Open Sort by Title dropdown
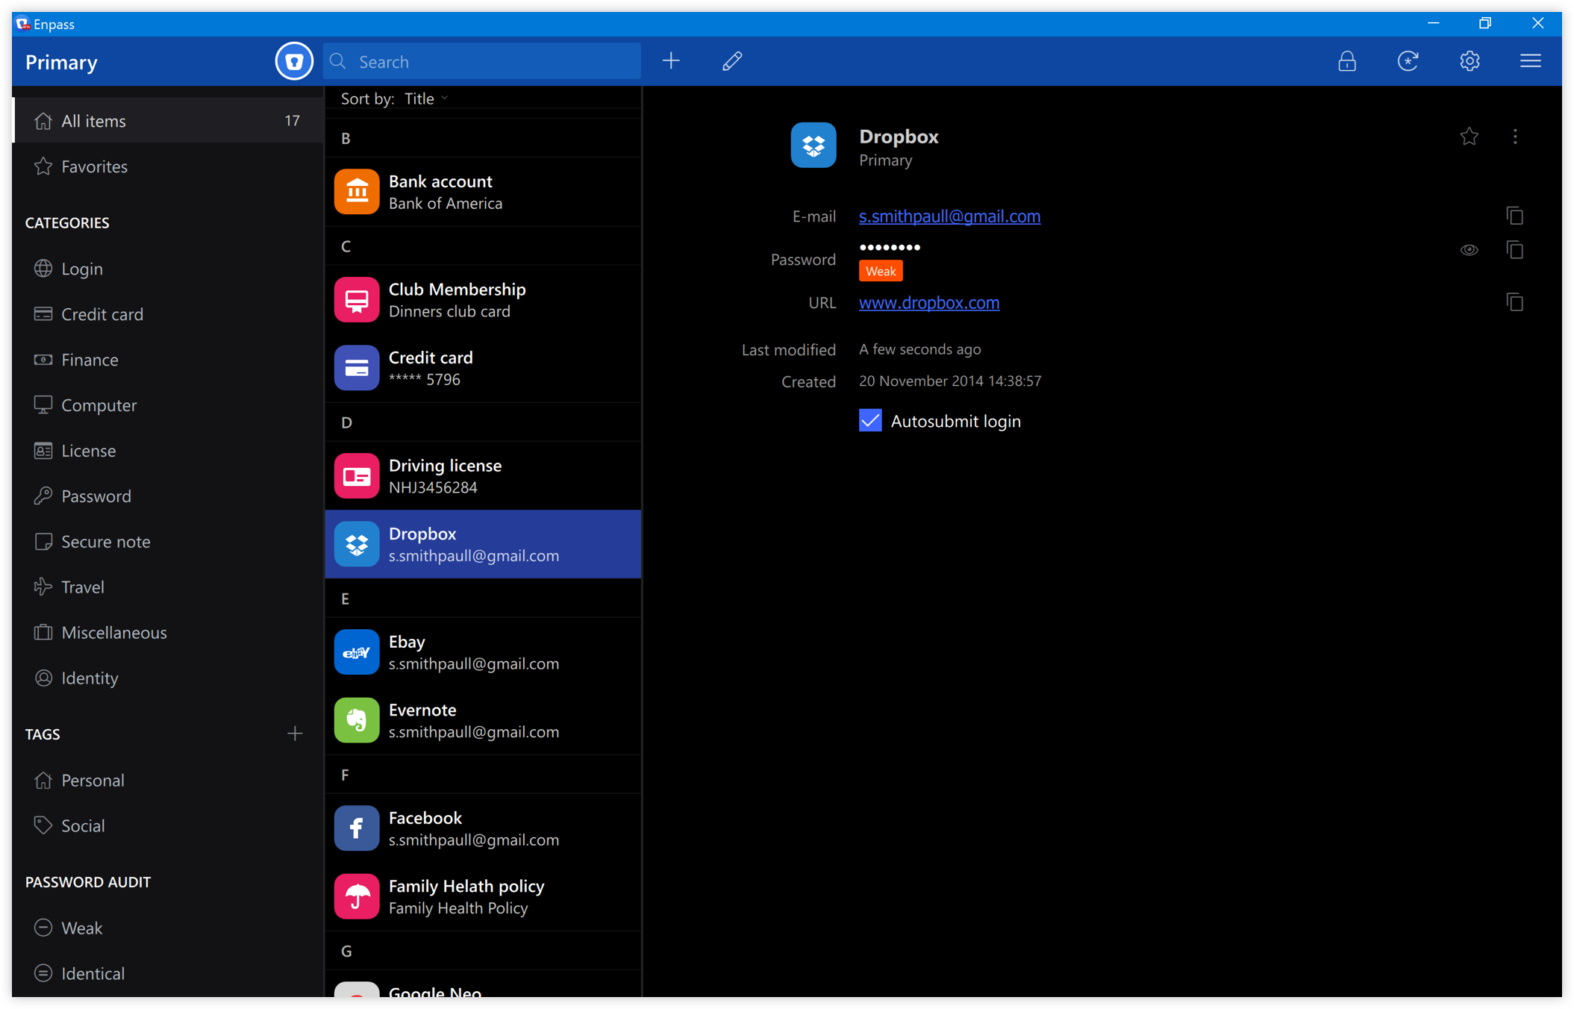The height and width of the screenshot is (1009, 1574). click(x=426, y=99)
